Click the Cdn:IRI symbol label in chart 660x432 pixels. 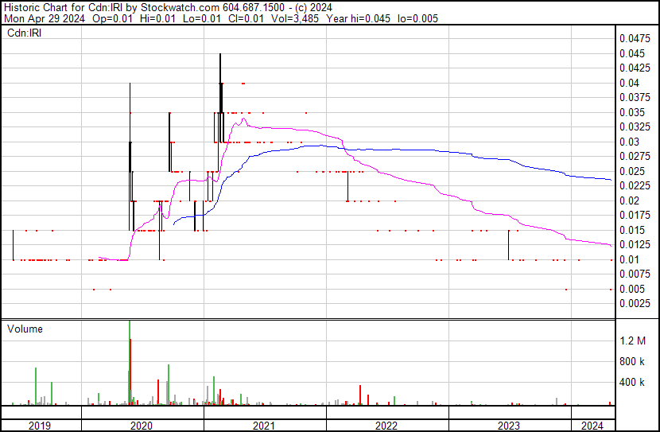click(25, 33)
